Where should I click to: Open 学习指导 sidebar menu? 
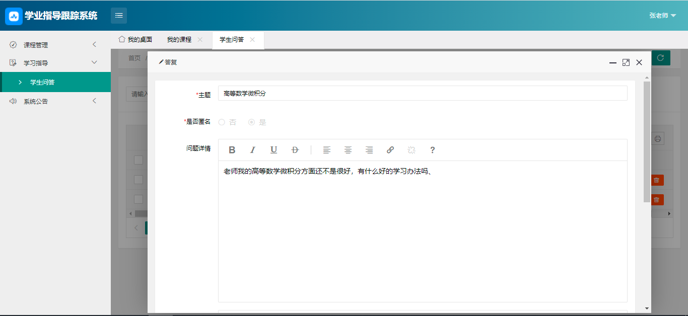pos(55,63)
